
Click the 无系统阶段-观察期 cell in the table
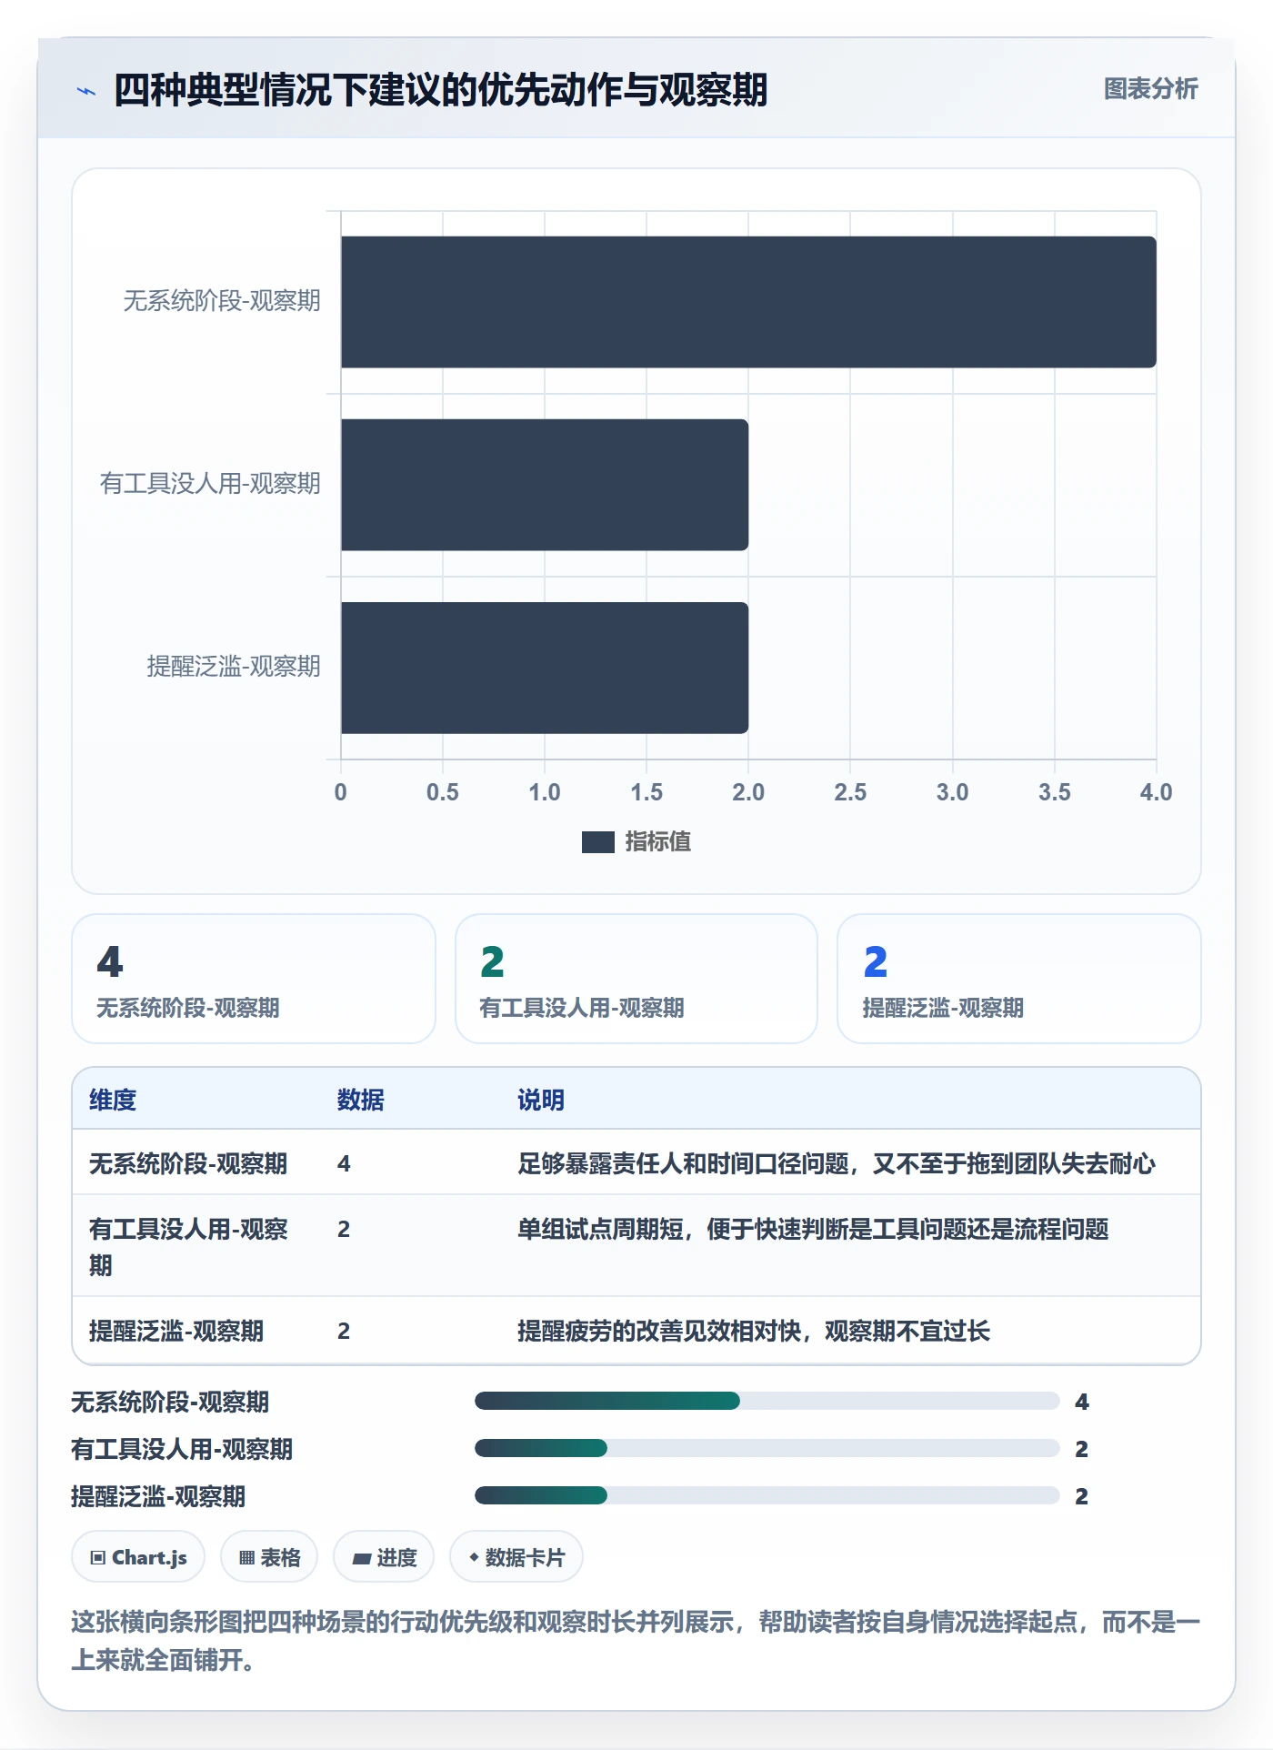188,1163
